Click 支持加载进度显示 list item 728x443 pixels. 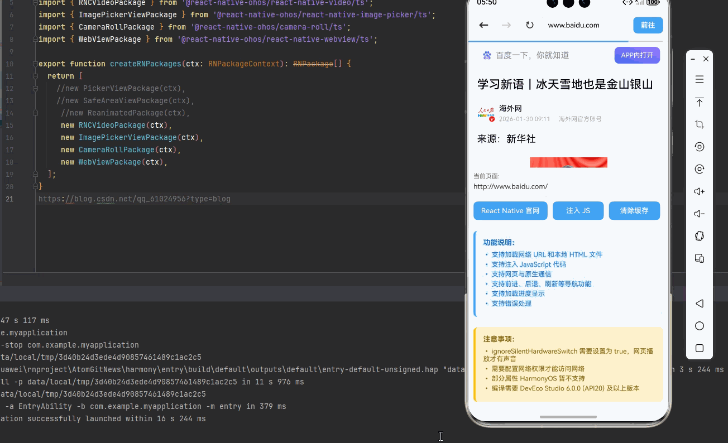[518, 293]
